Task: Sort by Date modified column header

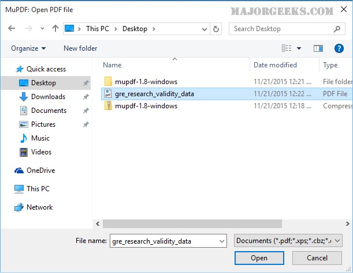Action: (x=275, y=65)
